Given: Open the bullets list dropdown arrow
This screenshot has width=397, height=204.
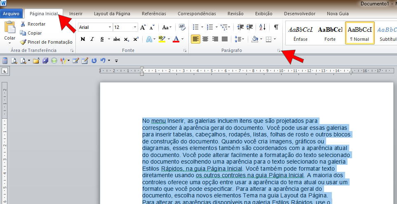Looking at the screenshot, I should 202,27.
